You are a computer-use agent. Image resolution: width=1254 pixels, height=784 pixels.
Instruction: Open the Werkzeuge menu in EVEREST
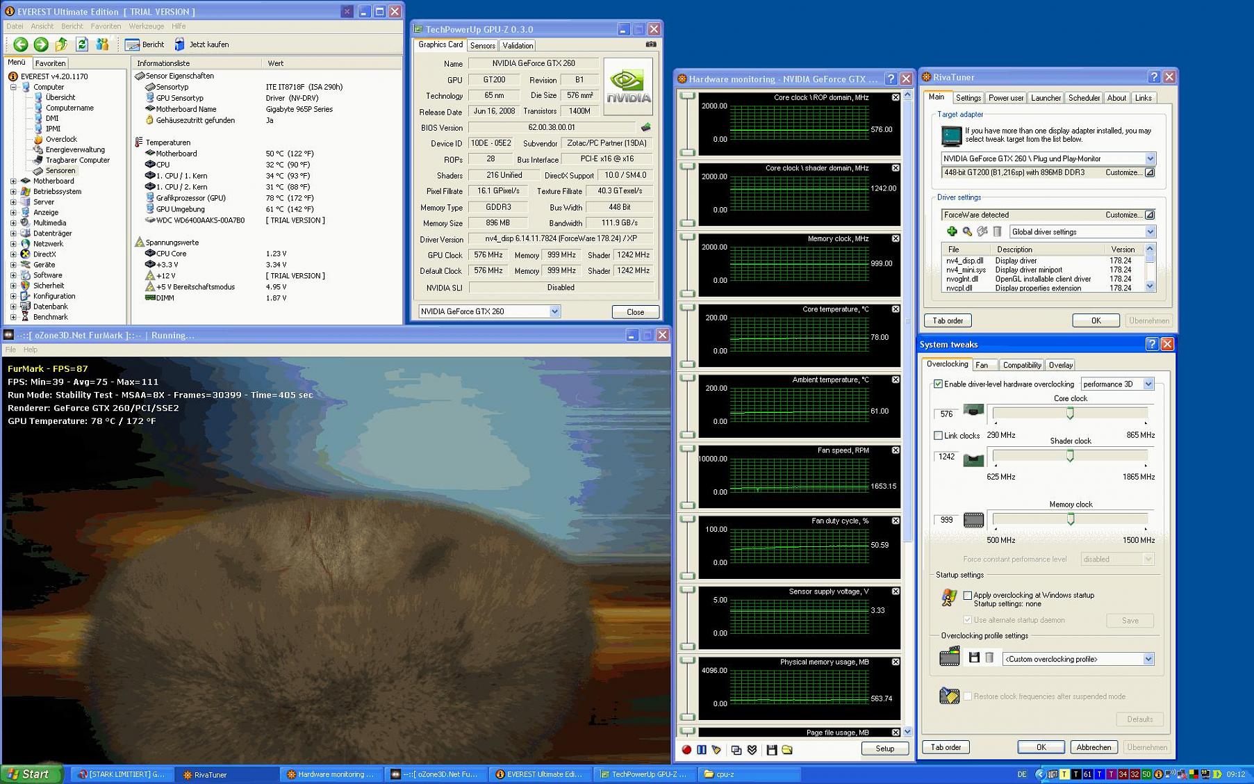click(146, 26)
